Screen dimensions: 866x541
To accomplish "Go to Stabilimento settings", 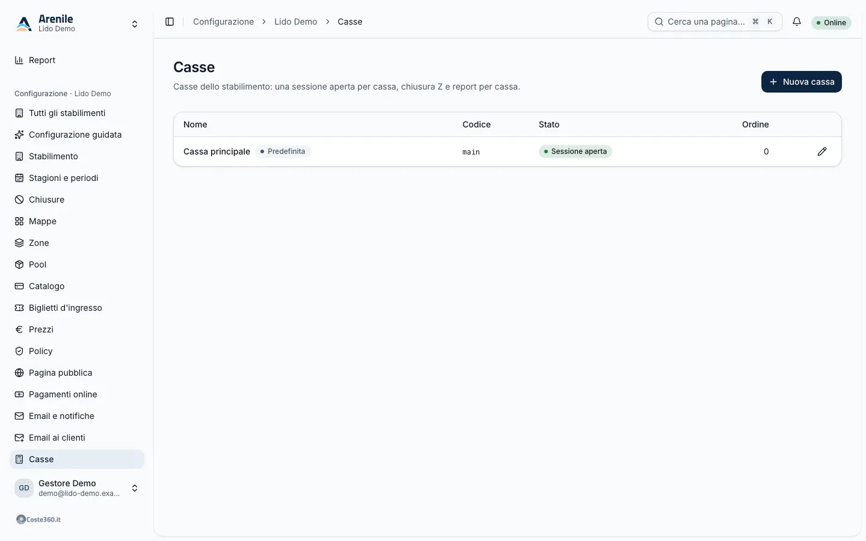I will 77,156.
